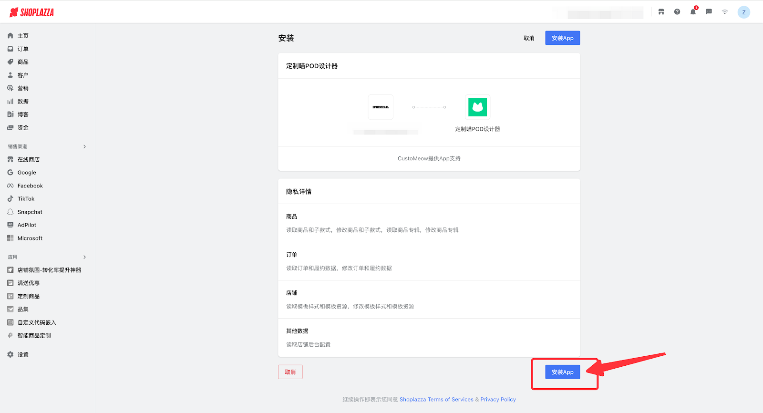Open 设置 from the sidebar
The width and height of the screenshot is (763, 413).
coord(23,354)
